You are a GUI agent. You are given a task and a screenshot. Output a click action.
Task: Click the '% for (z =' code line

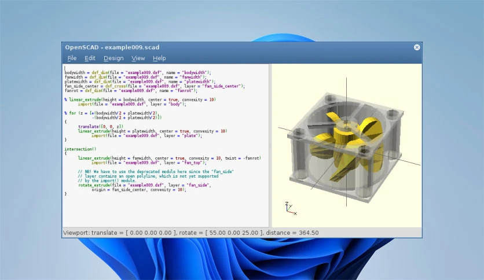coord(111,113)
